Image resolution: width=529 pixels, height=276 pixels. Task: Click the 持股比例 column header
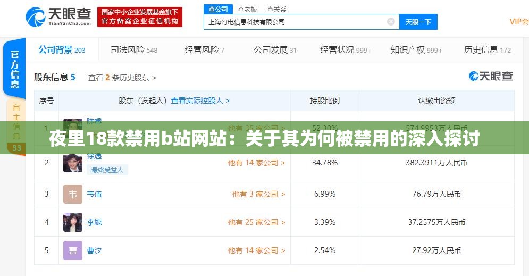point(325,101)
